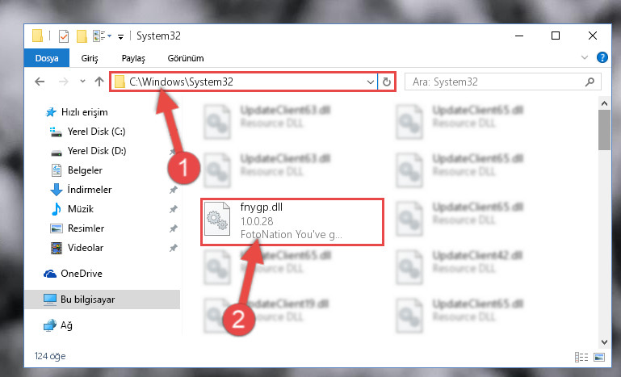The width and height of the screenshot is (621, 377).
Task: Go up one folder level
Action: (x=99, y=82)
